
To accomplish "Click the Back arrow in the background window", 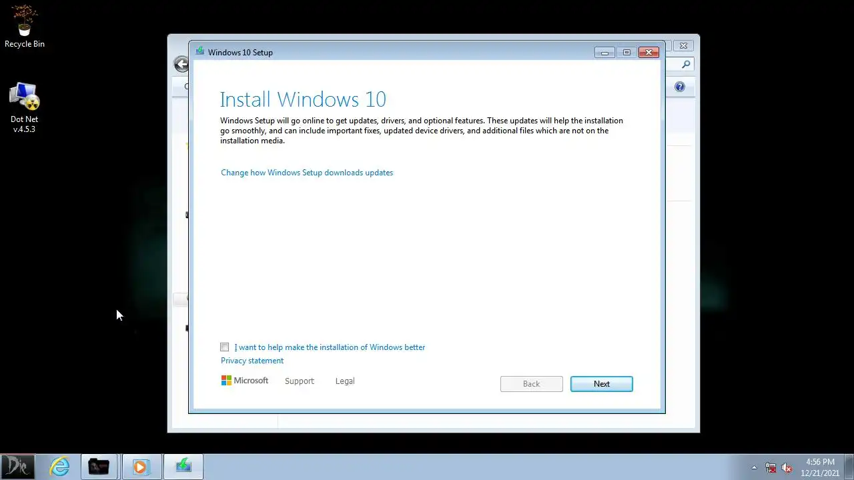I will coord(181,64).
